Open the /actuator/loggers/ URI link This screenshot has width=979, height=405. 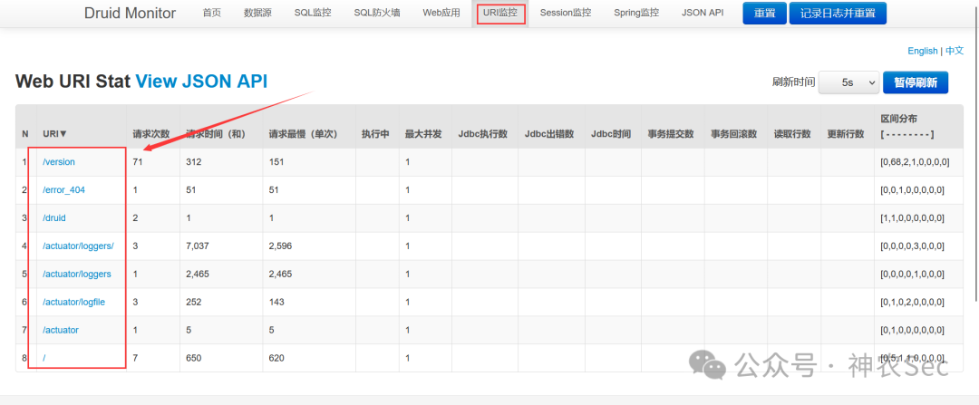pos(78,246)
